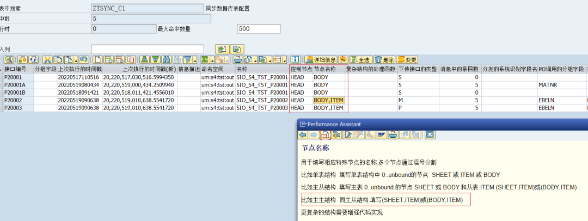Click the Cut scissors icon
The height and width of the screenshot is (221, 588).
tap(47, 60)
